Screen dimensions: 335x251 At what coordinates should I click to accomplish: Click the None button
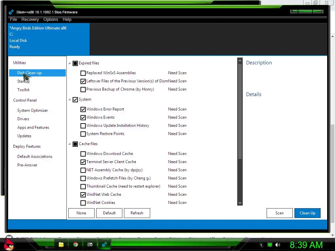click(x=81, y=213)
